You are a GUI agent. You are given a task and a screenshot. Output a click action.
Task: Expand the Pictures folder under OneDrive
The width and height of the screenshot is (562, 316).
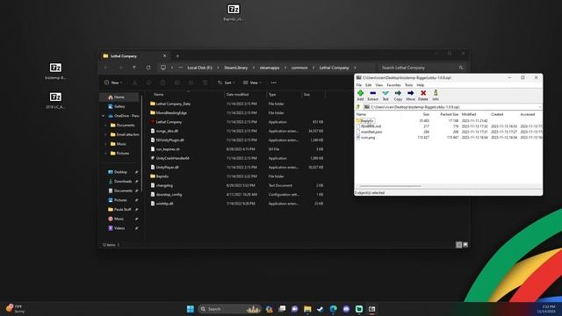click(106, 153)
